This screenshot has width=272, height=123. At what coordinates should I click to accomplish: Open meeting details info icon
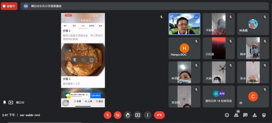227,115
